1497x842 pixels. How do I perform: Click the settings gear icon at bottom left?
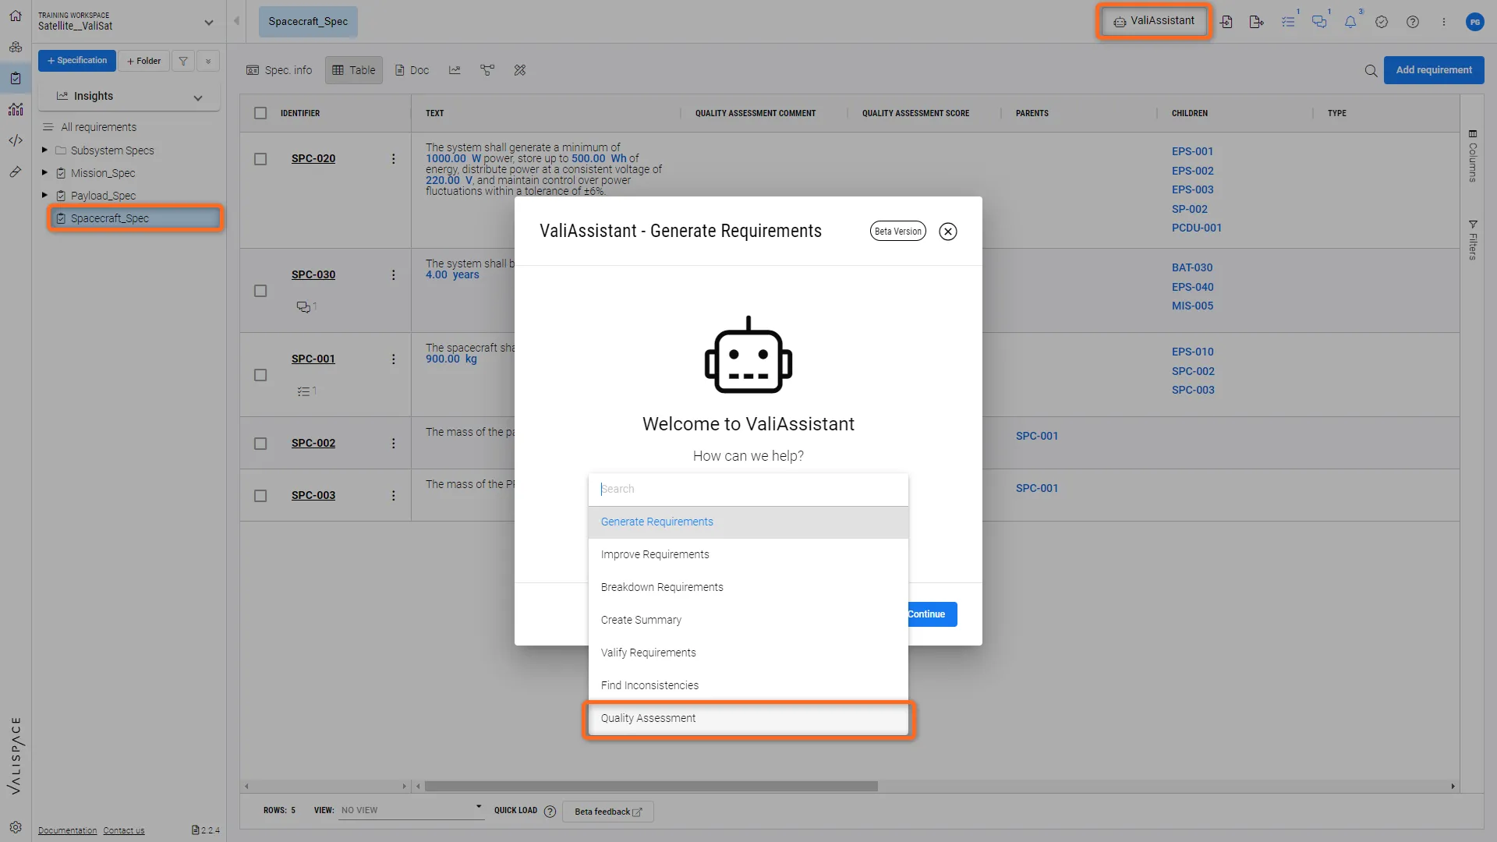tap(16, 827)
